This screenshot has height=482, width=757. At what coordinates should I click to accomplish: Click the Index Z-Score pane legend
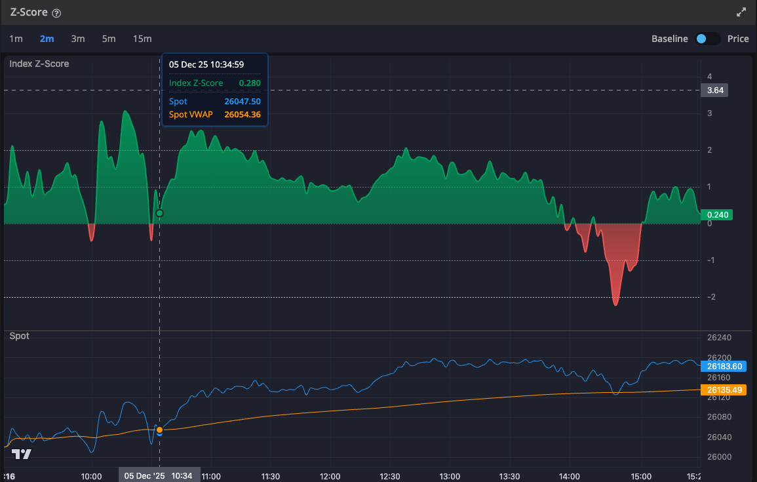pos(39,64)
